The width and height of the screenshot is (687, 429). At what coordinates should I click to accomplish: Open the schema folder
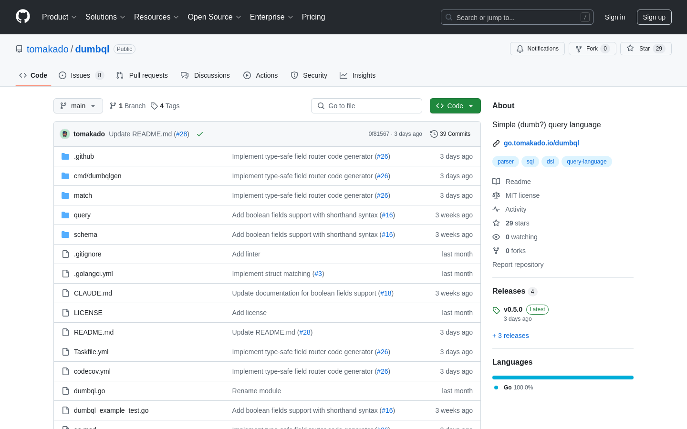pyautogui.click(x=85, y=235)
